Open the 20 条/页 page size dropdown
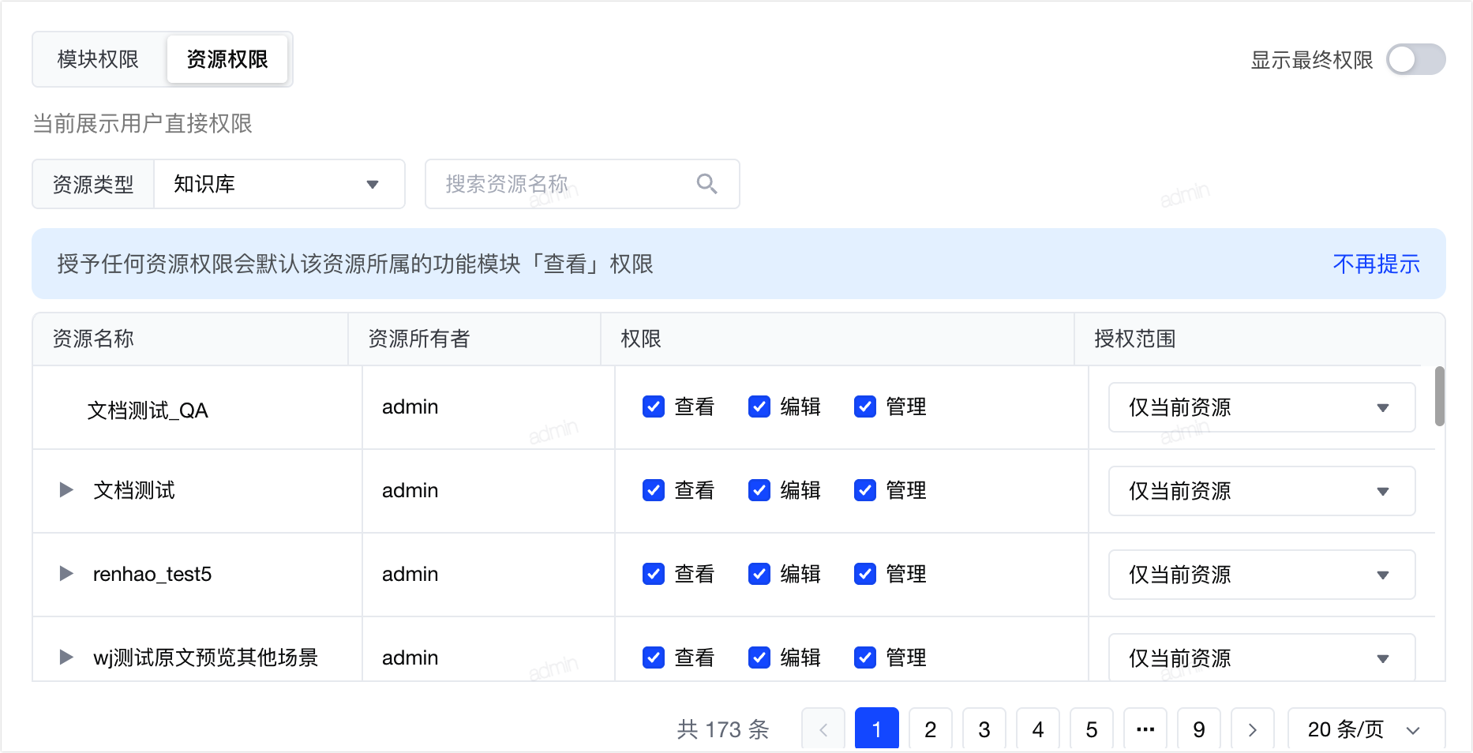The width and height of the screenshot is (1473, 753). pyautogui.click(x=1366, y=729)
